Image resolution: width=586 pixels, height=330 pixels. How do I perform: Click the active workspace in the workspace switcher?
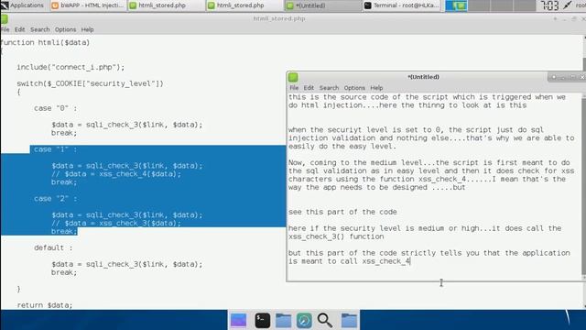point(456,5)
